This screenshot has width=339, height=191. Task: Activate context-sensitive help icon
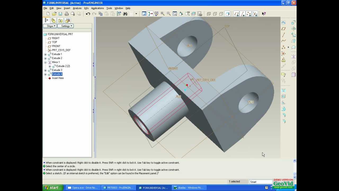(x=264, y=14)
